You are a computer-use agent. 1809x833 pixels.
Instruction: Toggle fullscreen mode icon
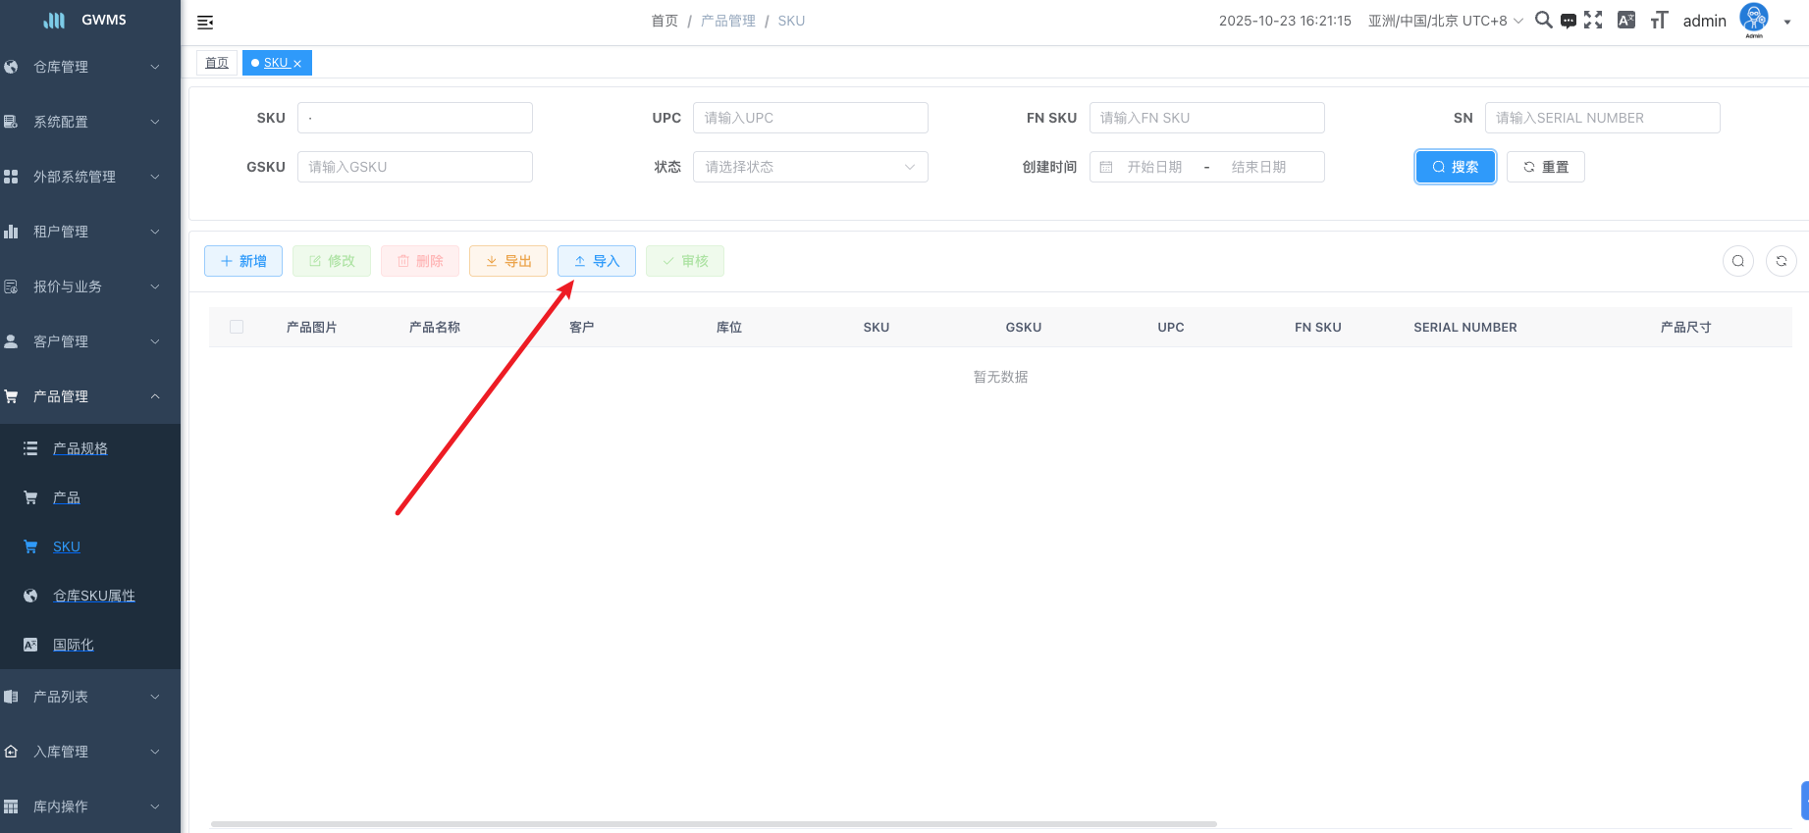click(1593, 21)
